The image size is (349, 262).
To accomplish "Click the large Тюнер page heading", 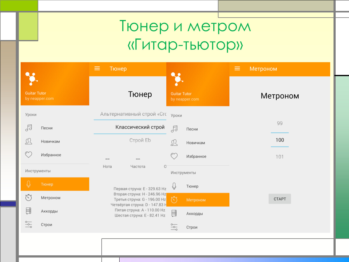I will [x=140, y=94].
